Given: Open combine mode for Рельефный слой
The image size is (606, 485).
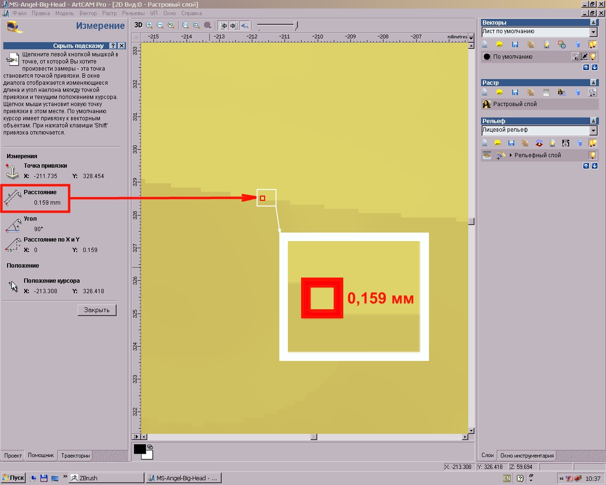Looking at the screenshot, I should (x=500, y=155).
